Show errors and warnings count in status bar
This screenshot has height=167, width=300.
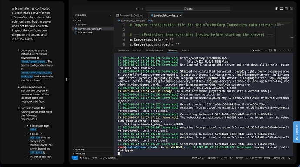click(84, 158)
